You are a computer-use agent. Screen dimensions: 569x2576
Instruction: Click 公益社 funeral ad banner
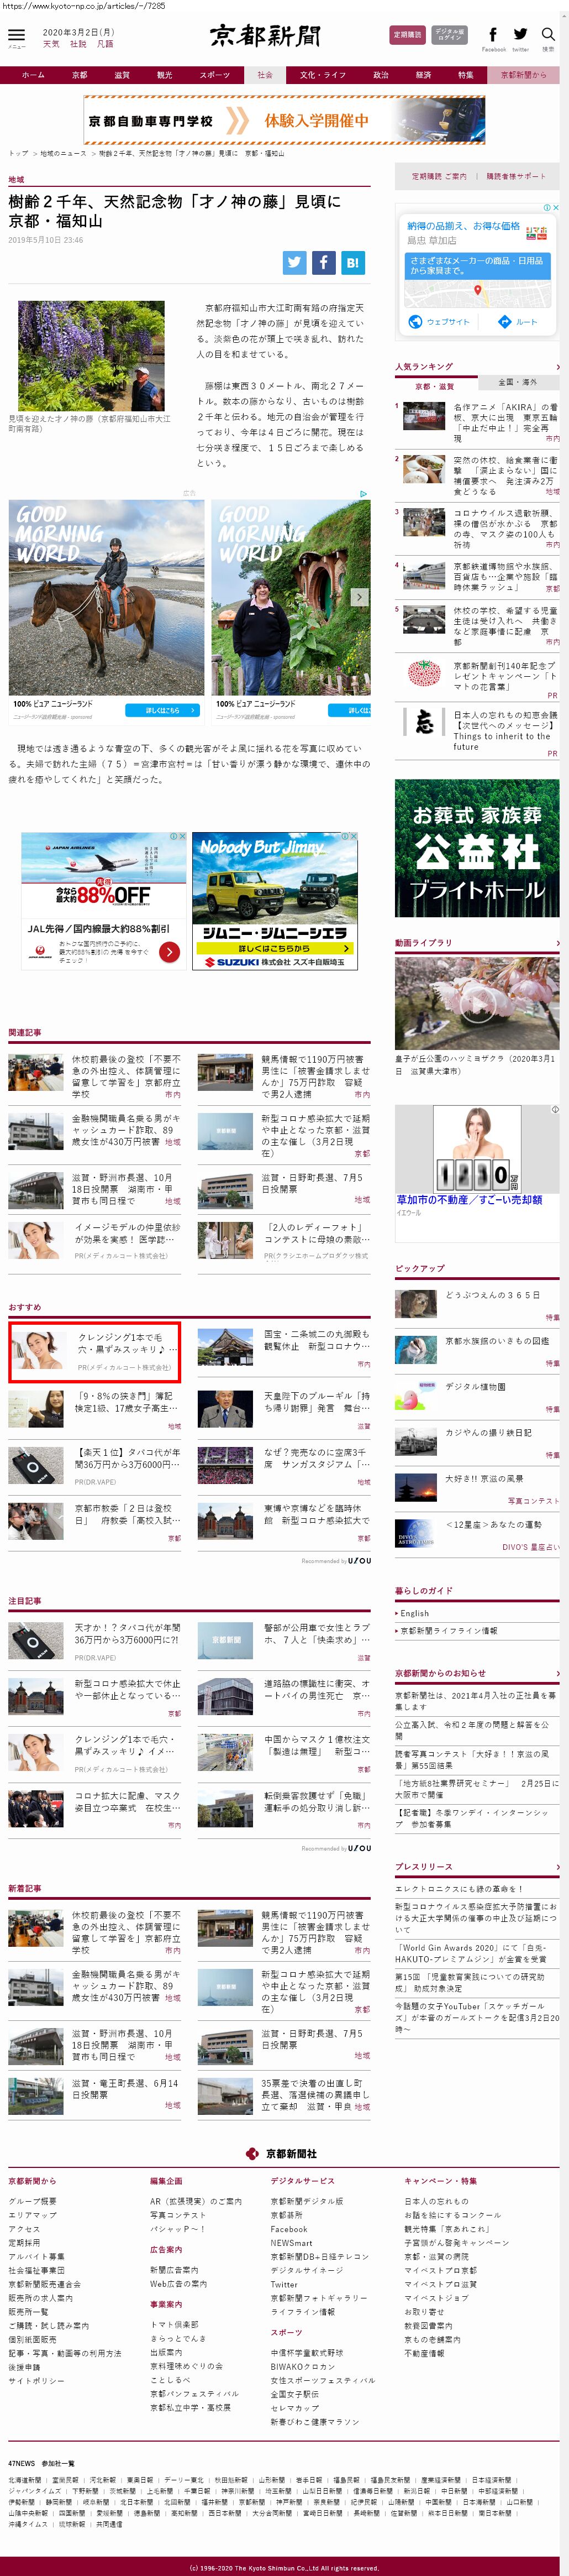point(477,848)
